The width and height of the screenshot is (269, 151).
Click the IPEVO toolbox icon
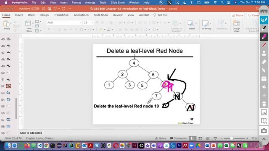264,78
